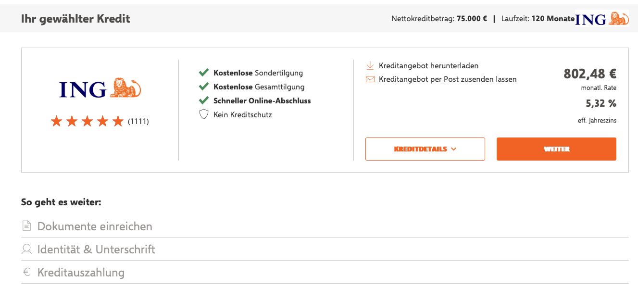This screenshot has width=638, height=287.
Task: Click the document icon beside Dokumente einreichen
Action: [27, 226]
